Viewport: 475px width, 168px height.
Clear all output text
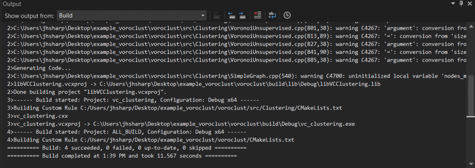(x=257, y=15)
